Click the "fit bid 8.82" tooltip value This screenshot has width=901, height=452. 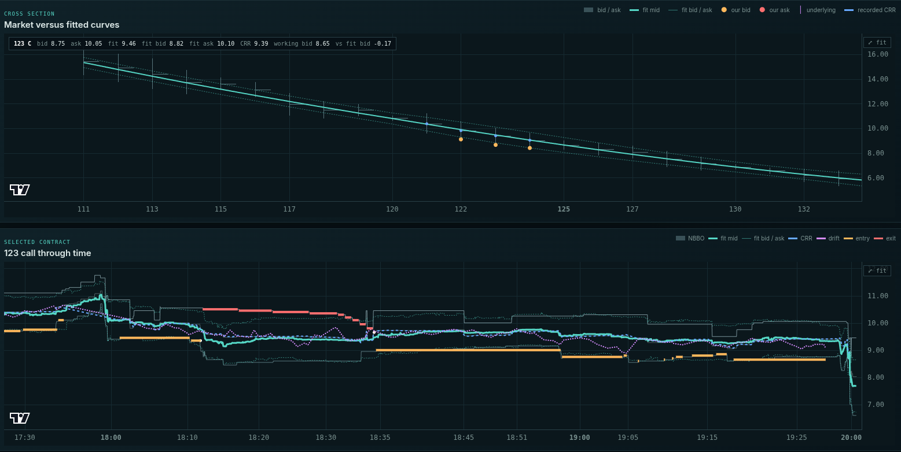click(x=163, y=43)
